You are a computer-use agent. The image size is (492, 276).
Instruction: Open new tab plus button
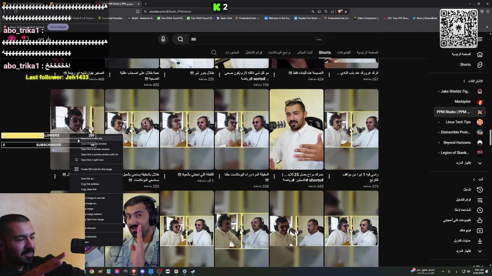(145, 4)
